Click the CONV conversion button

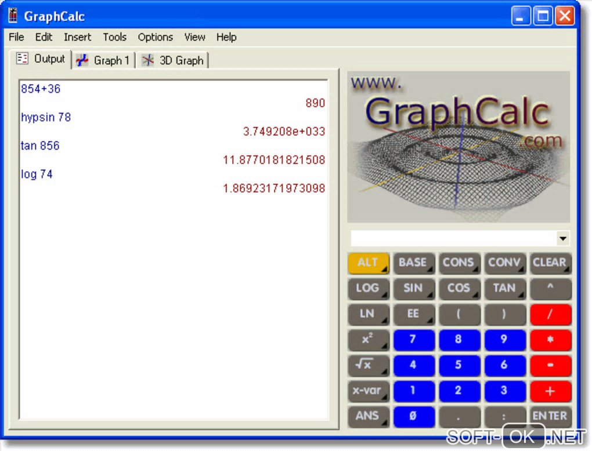point(505,263)
